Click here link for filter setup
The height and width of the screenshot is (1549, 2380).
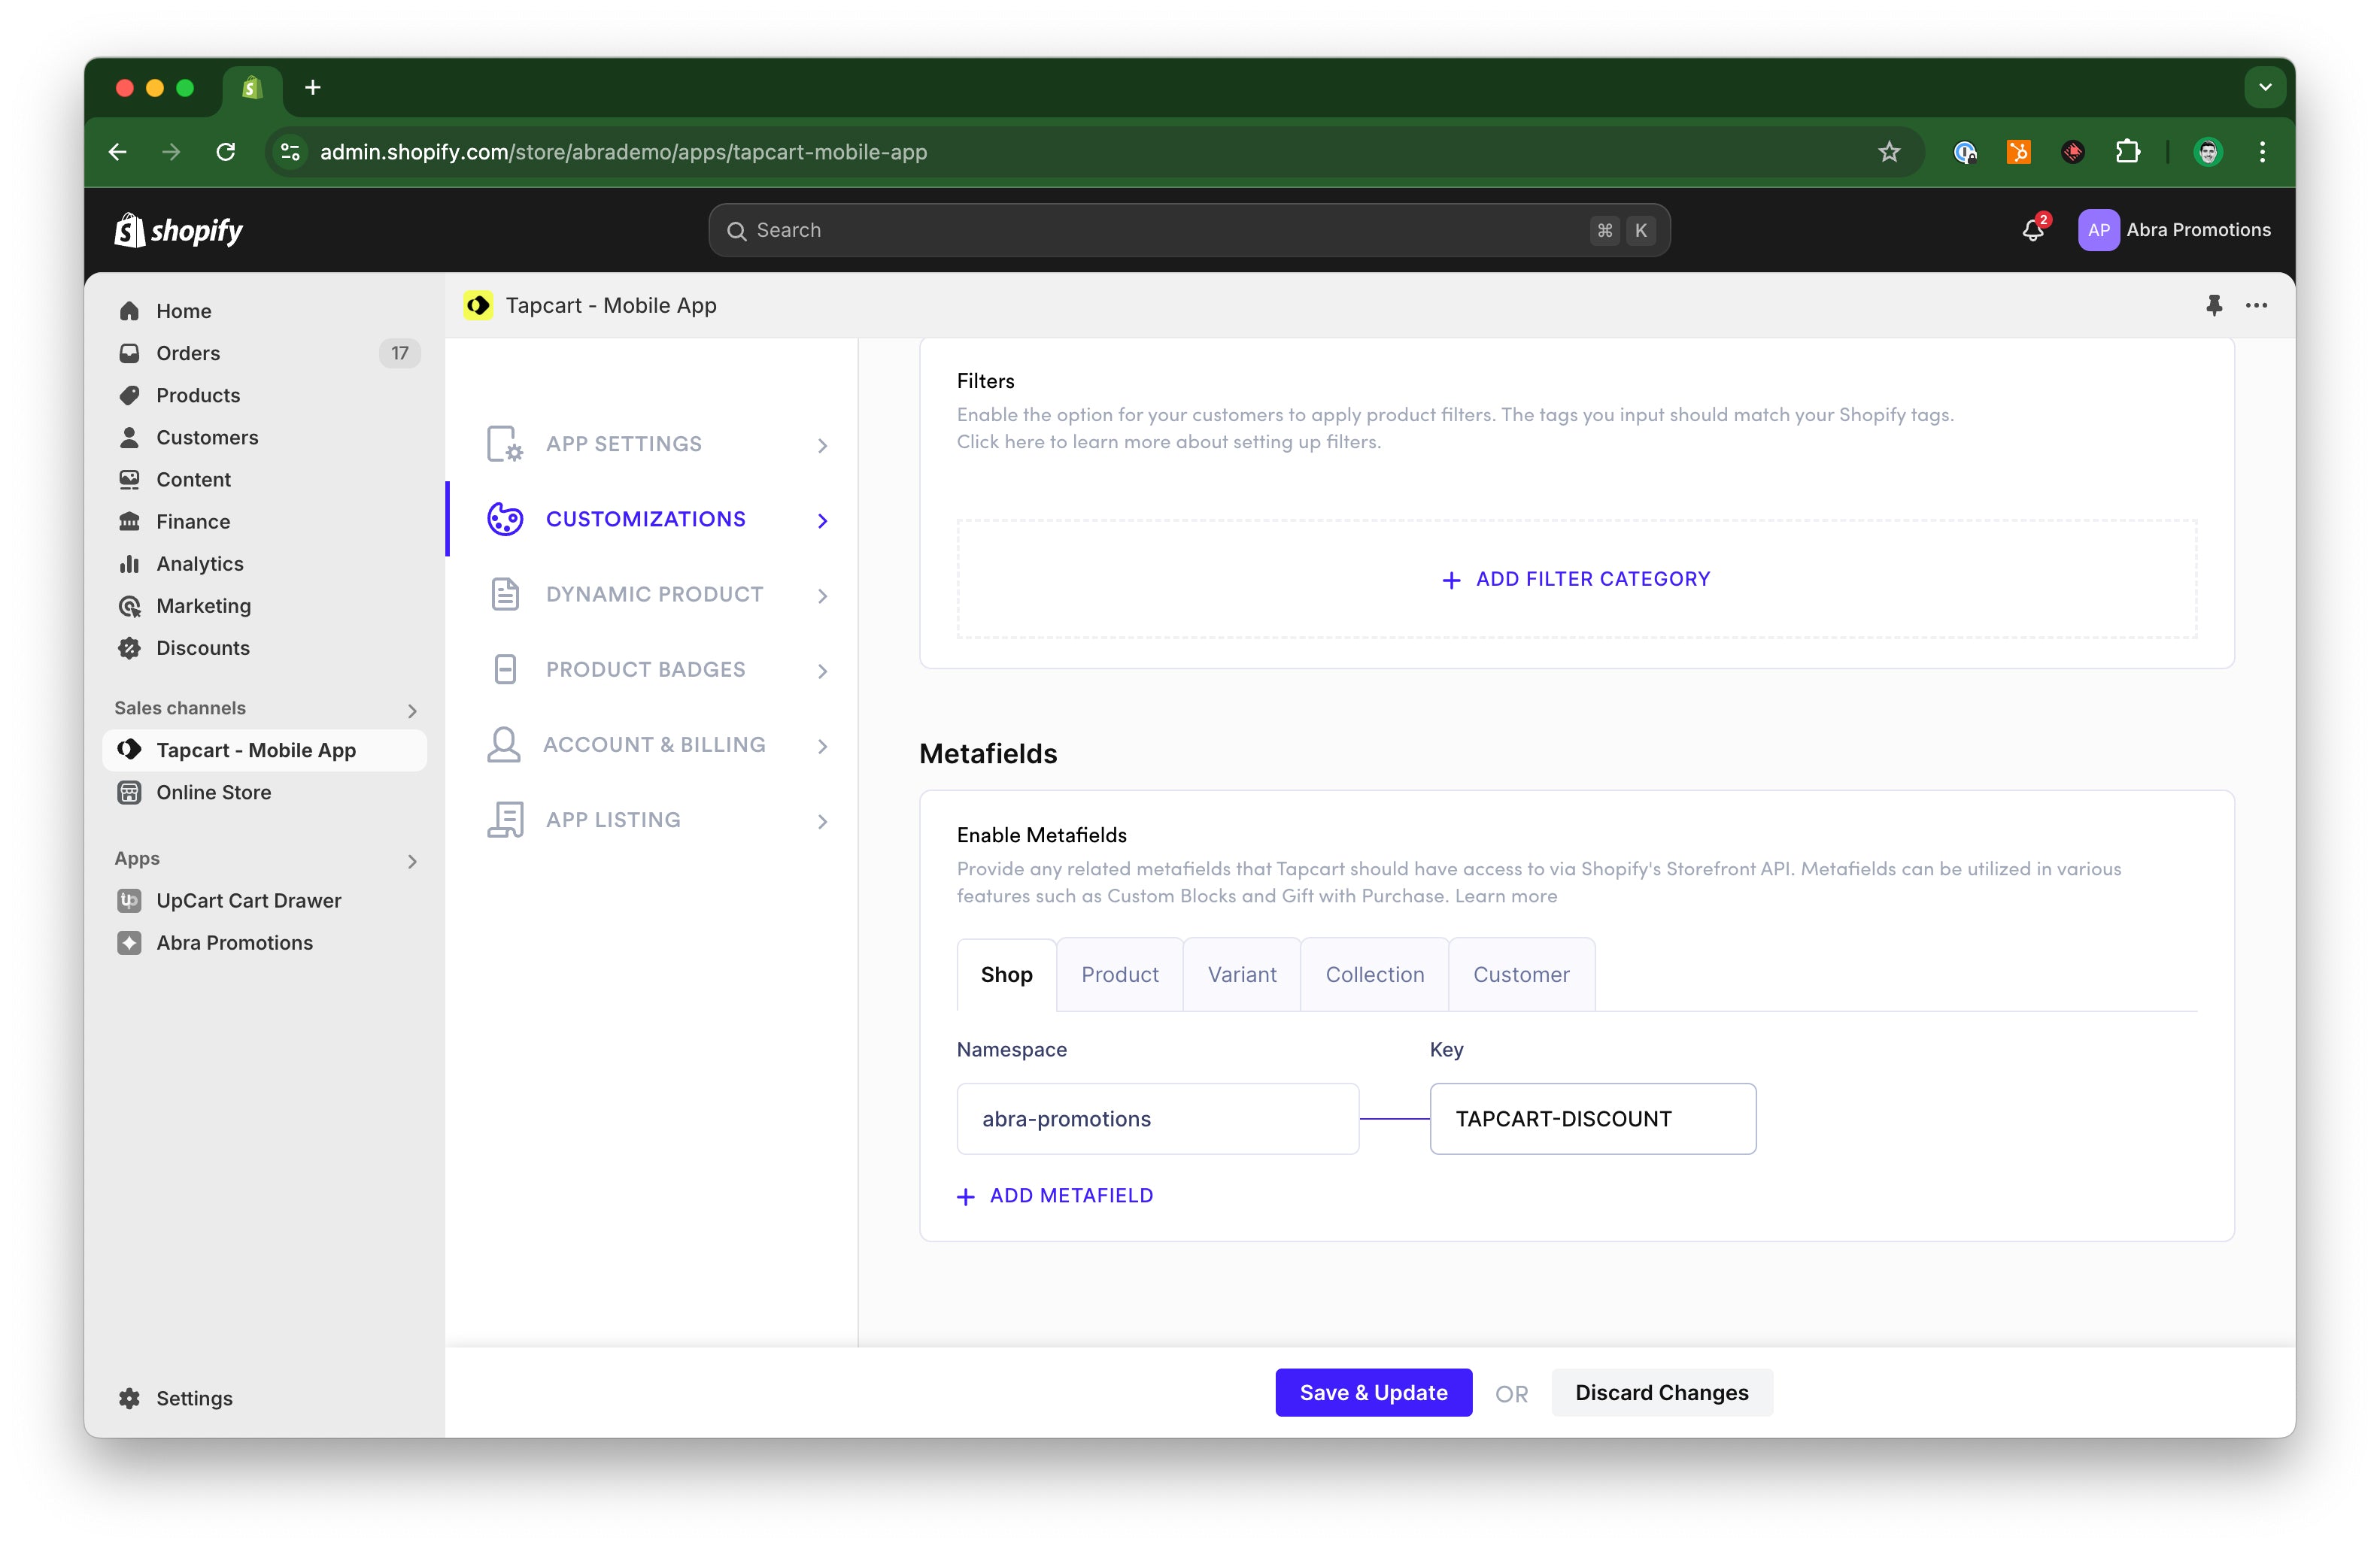pyautogui.click(x=1000, y=441)
